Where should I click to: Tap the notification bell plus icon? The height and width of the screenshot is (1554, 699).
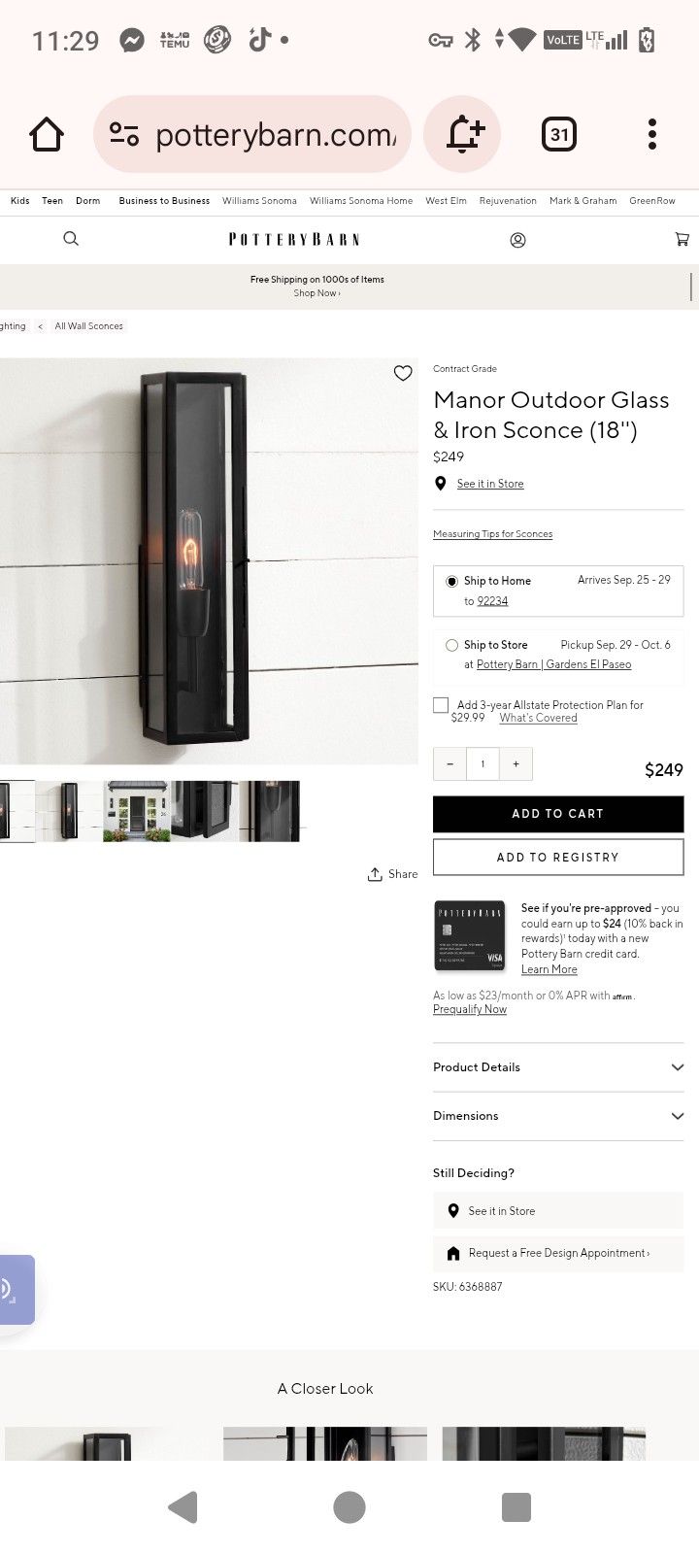pos(463,134)
